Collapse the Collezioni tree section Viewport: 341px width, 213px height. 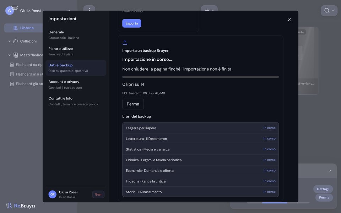[9, 41]
